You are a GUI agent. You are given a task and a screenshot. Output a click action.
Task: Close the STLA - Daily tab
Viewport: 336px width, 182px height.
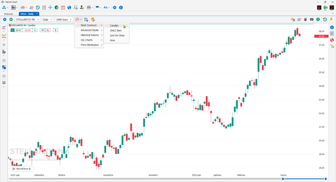(37, 14)
